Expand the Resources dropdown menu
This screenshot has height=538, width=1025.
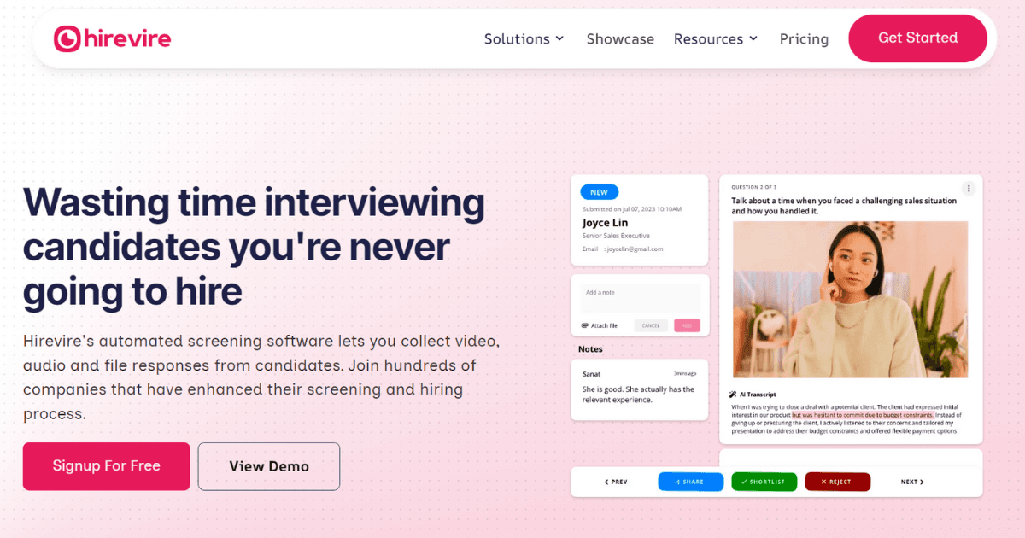coord(715,38)
